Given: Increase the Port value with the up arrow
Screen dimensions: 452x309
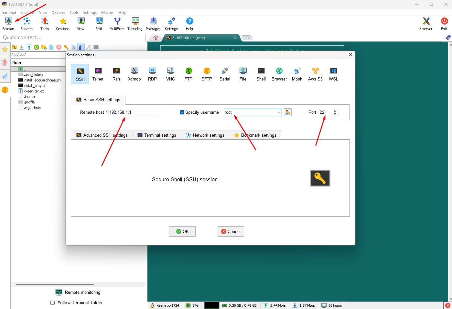Looking at the screenshot, I should (335, 111).
